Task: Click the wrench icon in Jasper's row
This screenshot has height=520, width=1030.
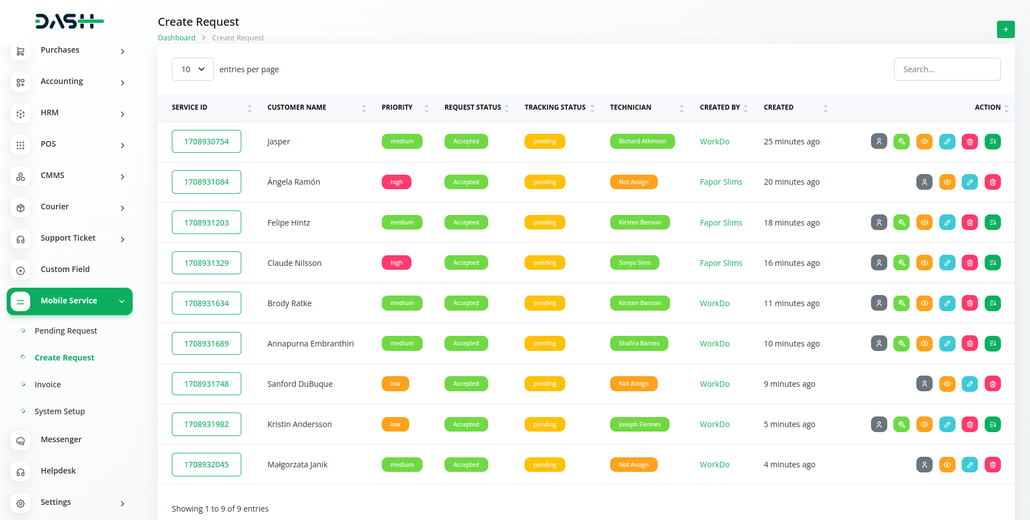Action: point(901,142)
